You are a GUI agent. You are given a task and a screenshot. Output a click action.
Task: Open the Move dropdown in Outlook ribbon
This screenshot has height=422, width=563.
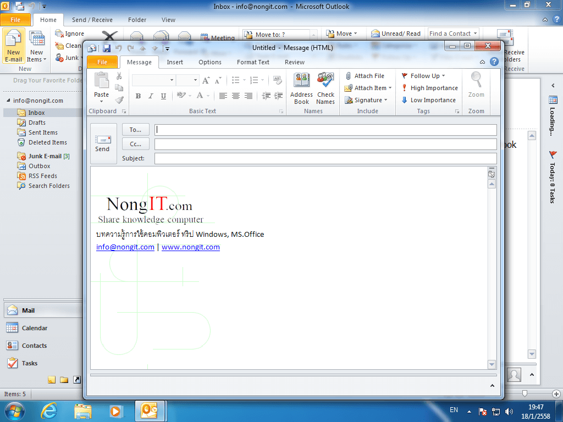point(341,34)
